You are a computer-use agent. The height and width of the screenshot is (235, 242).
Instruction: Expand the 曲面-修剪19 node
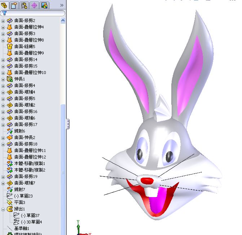[3, 177]
